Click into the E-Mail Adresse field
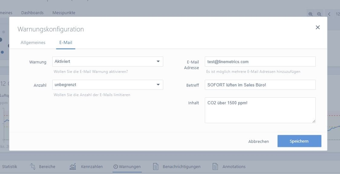340x174 pixels. (260, 62)
